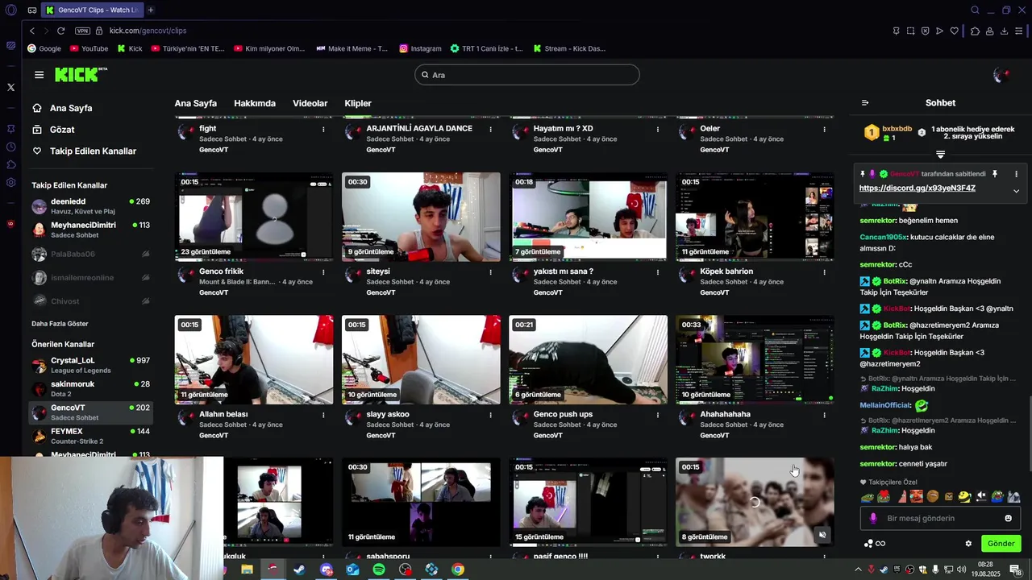1032x580 pixels.
Task: Click the Opera ad blocker shield icon
Action: (925, 31)
